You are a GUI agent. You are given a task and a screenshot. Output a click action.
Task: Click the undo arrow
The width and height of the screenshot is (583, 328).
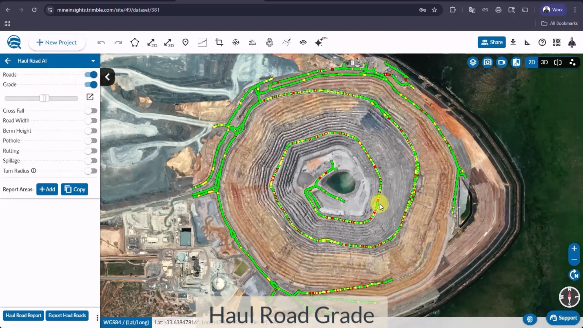[101, 43]
